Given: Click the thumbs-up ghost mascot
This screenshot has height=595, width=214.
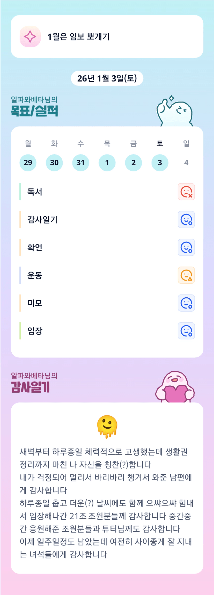Looking at the screenshot, I should click(x=174, y=112).
